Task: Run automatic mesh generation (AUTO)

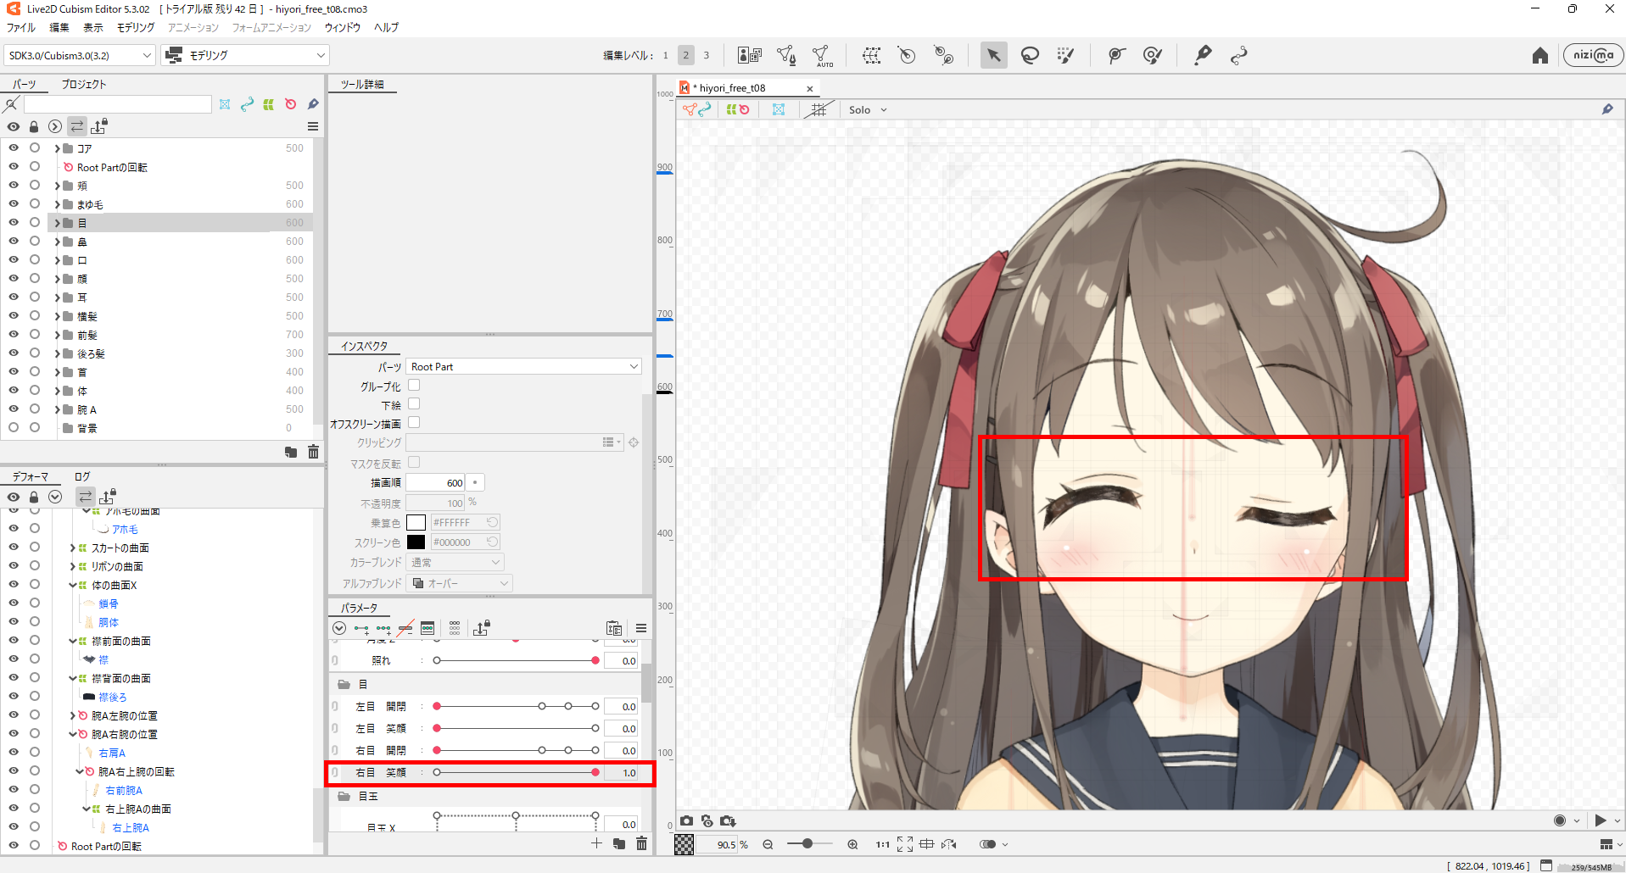Action: (x=822, y=56)
